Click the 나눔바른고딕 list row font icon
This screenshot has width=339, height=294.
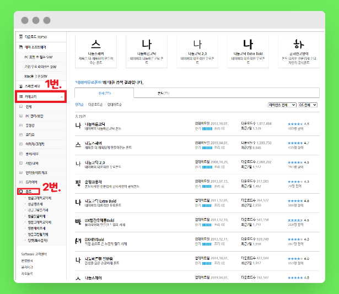tap(78, 126)
